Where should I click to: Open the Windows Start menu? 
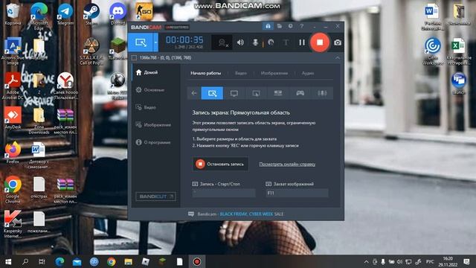[x=8, y=261]
